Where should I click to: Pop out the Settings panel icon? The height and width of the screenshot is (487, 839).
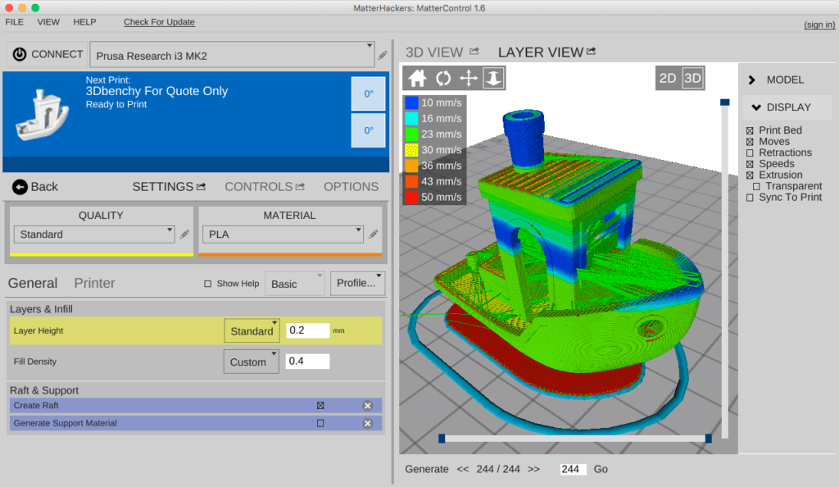202,186
